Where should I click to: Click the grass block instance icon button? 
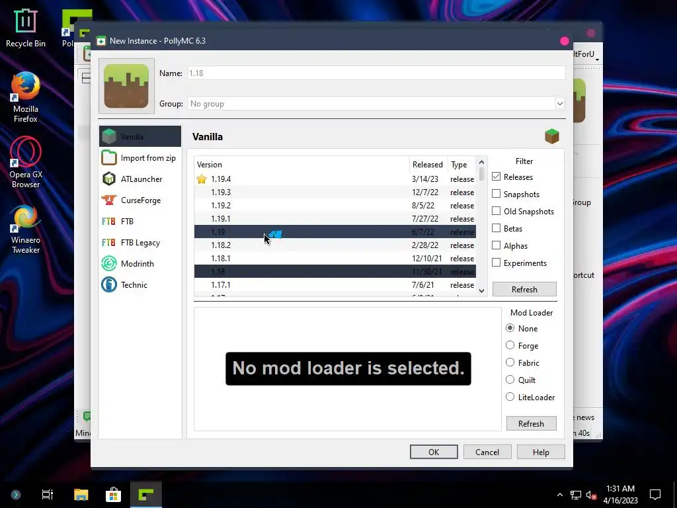[126, 86]
